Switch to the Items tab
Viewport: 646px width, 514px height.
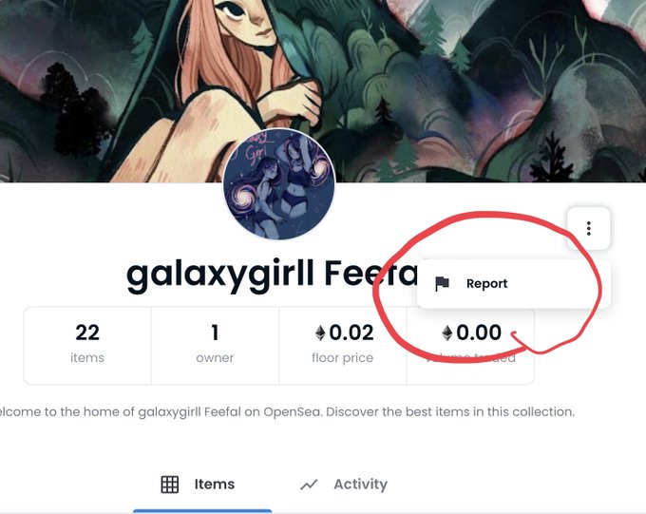click(x=201, y=485)
